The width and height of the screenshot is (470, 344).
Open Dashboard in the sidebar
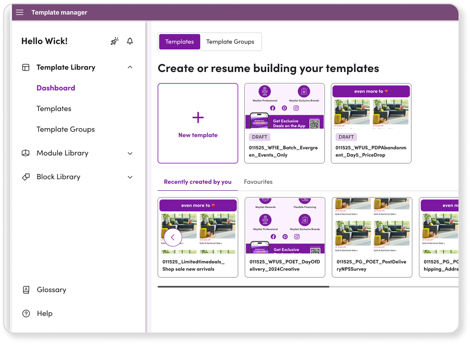[x=56, y=88]
